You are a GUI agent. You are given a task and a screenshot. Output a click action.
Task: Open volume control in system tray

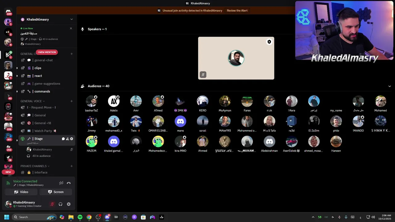point(373,217)
